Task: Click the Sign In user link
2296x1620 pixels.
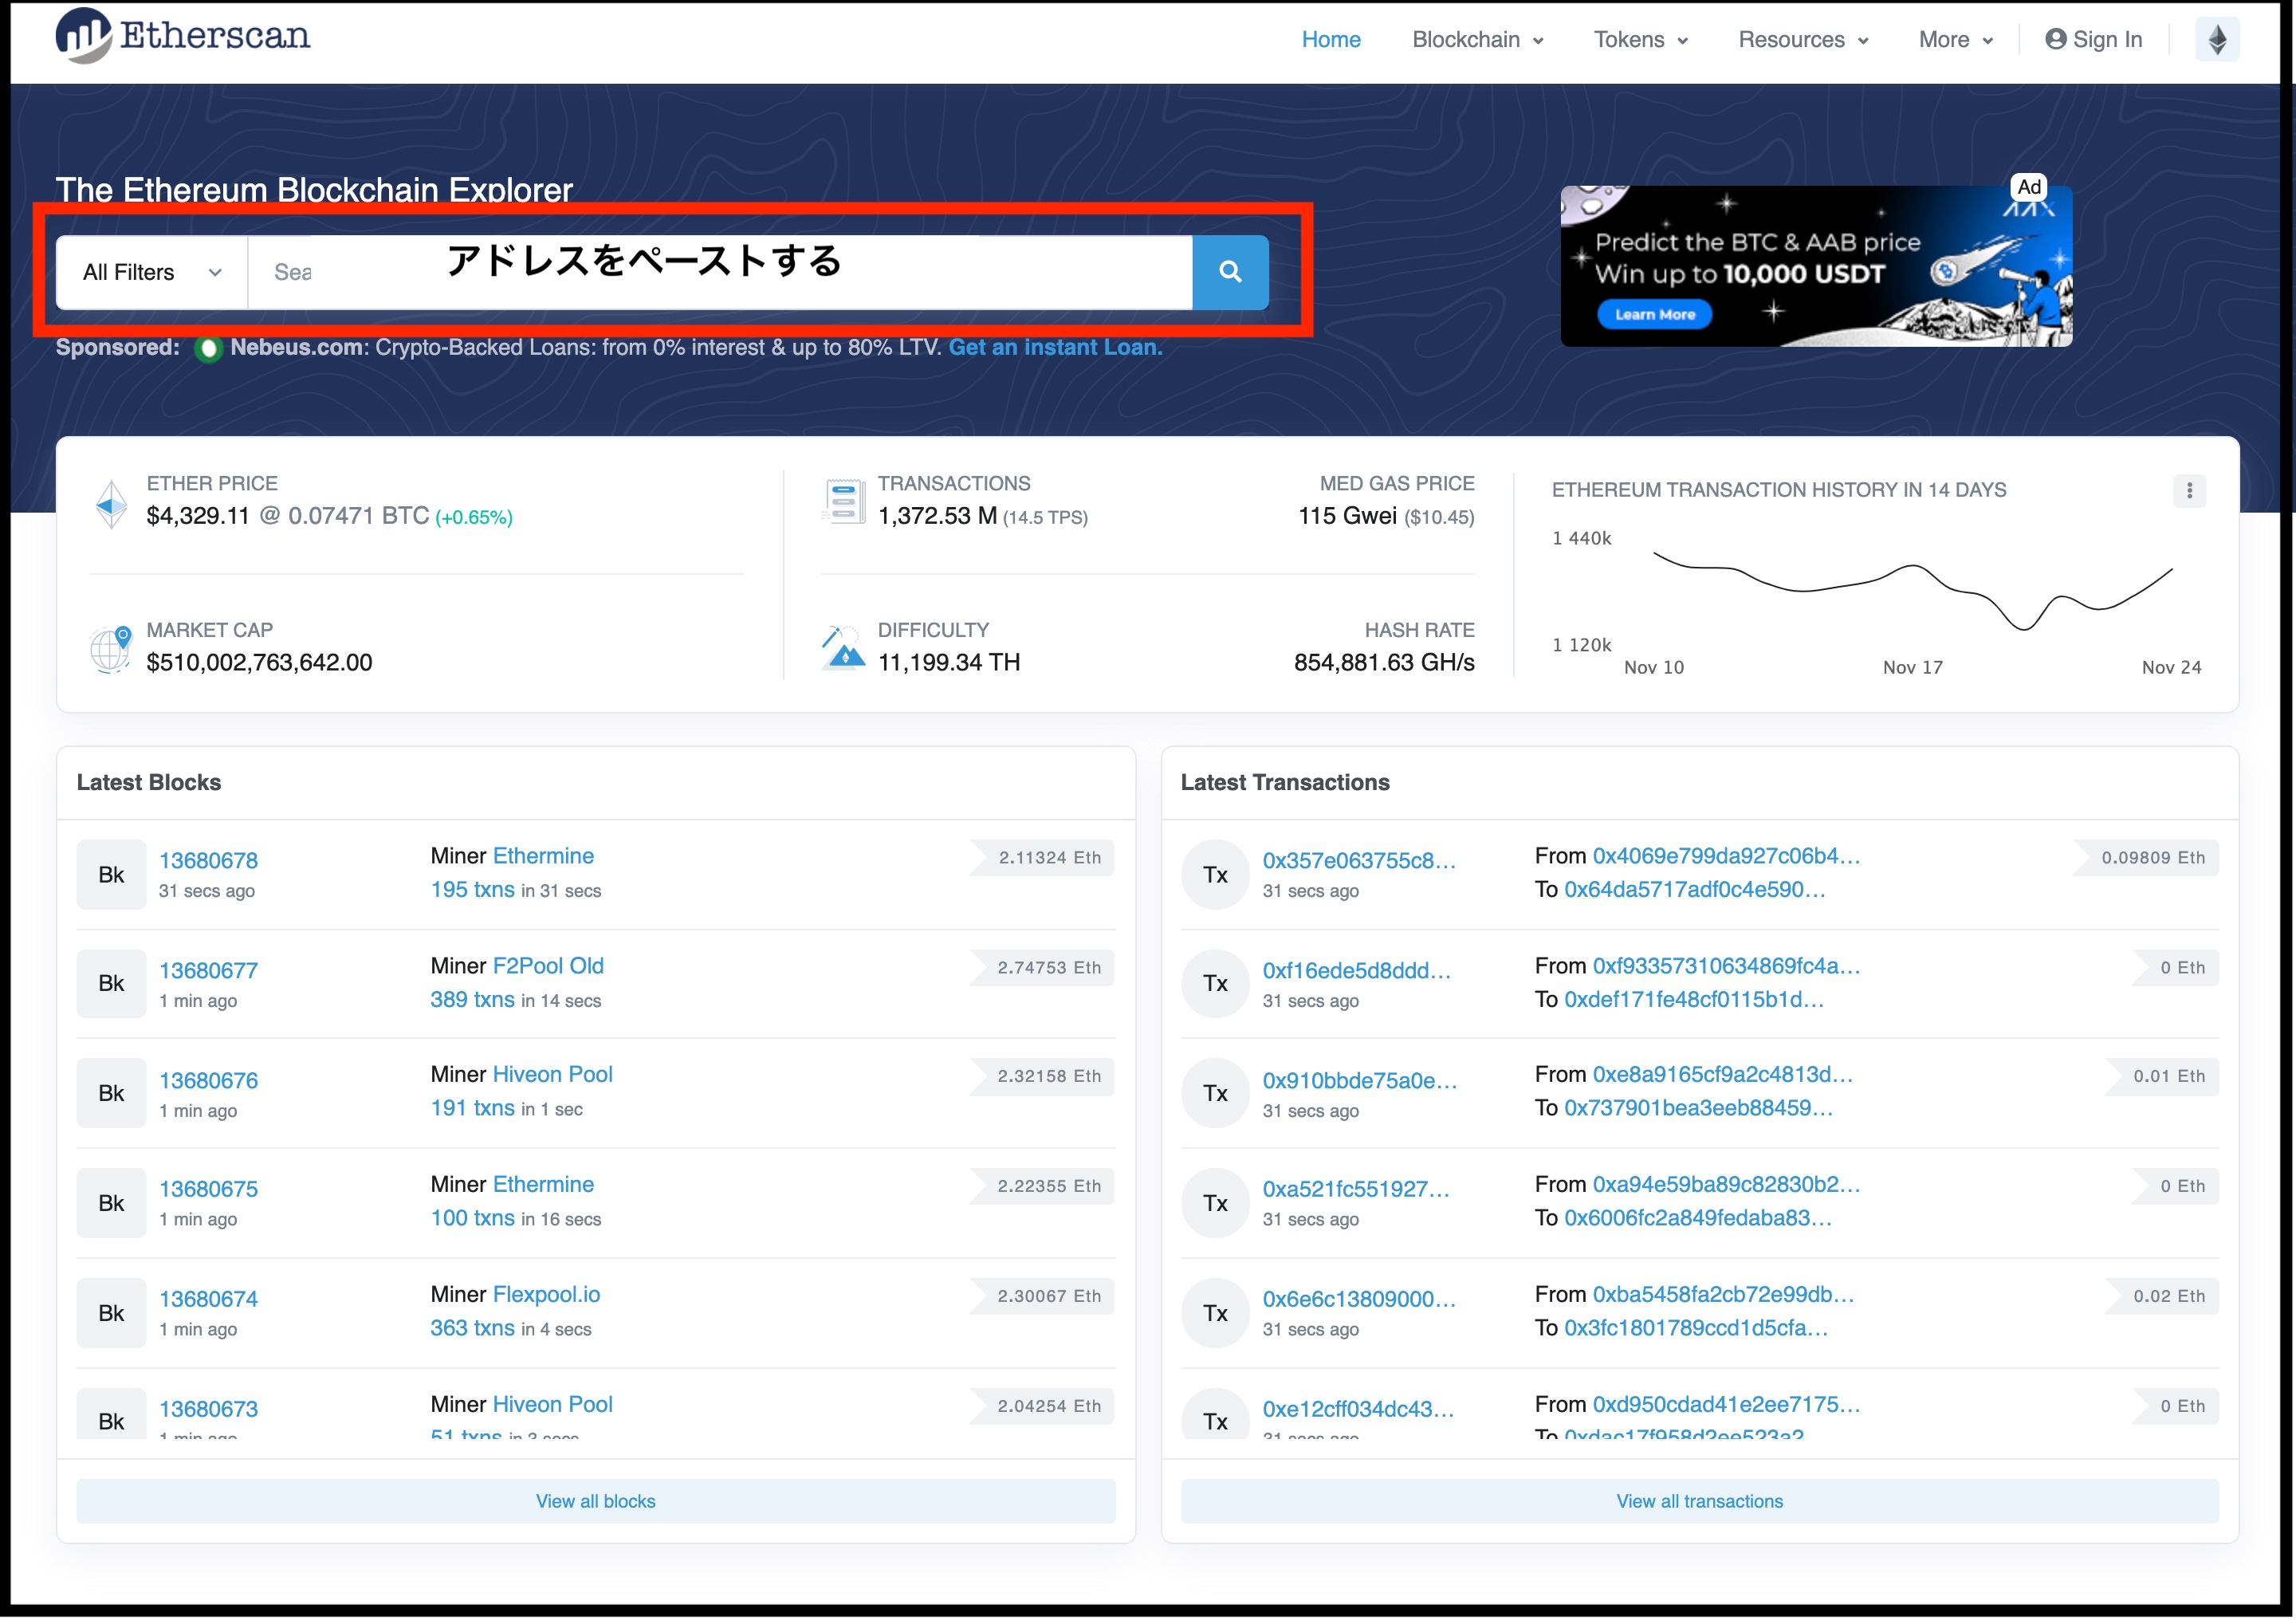Action: point(2093,40)
